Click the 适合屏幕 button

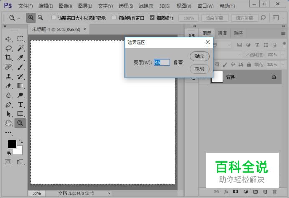215,18
